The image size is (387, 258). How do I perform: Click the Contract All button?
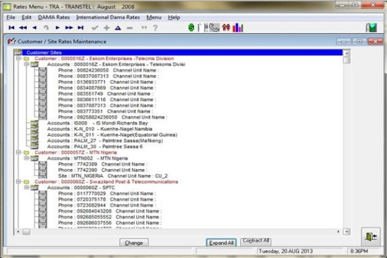255,241
